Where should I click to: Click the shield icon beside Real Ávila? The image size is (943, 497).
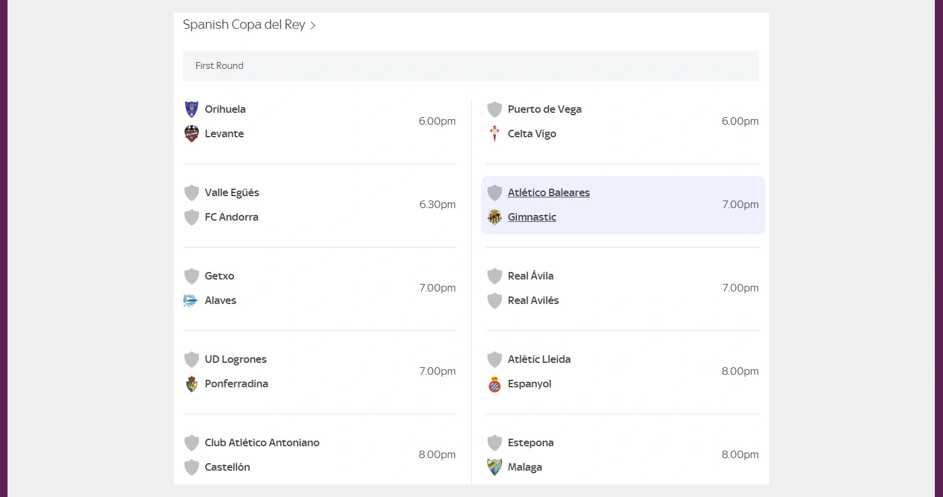[494, 276]
